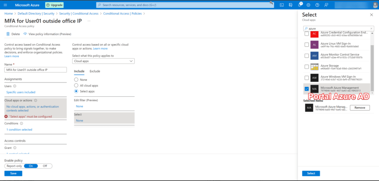Click the info icon next to Conditions

tap(21, 124)
